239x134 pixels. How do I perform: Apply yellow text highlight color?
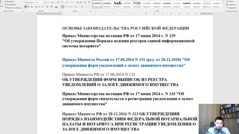coord(52,7)
